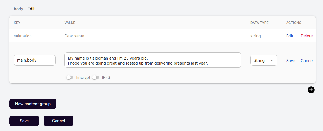Open the String data type dropdown
This screenshot has width=323, height=131.
tap(264, 60)
